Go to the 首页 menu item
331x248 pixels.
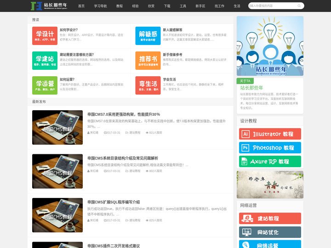(x=81, y=6)
